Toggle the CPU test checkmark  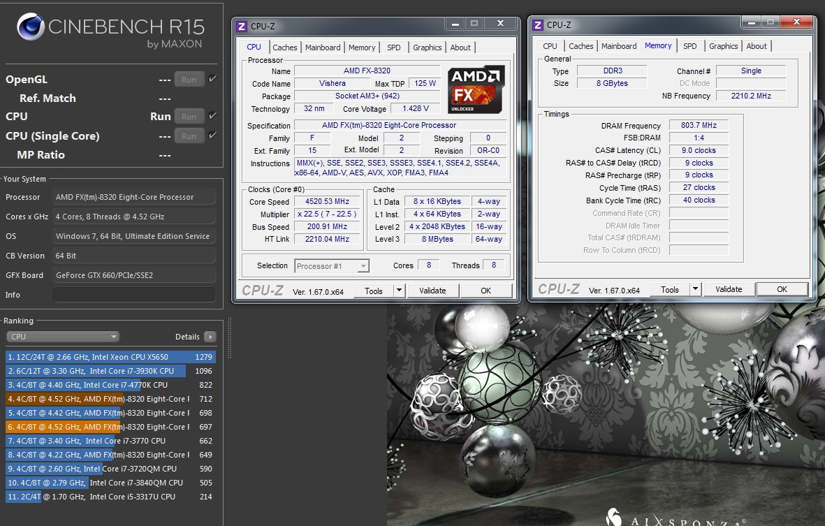point(212,116)
